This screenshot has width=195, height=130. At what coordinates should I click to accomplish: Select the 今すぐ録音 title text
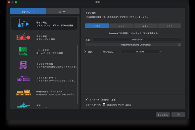pos(42,36)
